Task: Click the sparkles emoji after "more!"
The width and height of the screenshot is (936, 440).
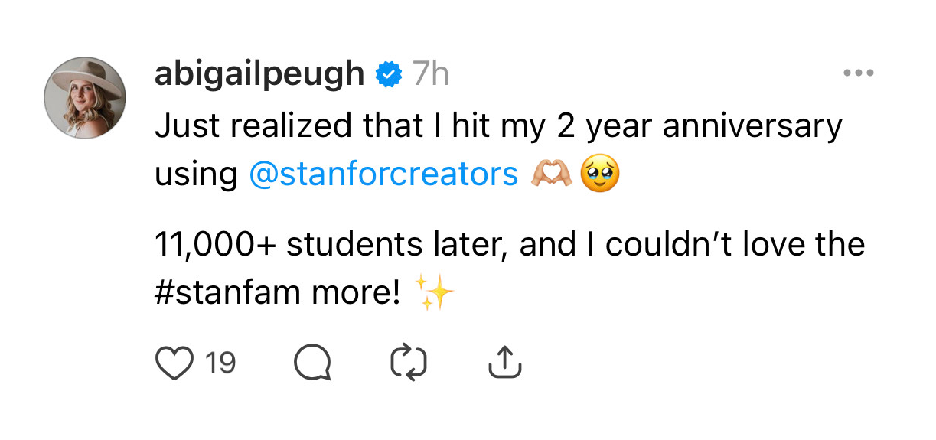Action: [434, 293]
